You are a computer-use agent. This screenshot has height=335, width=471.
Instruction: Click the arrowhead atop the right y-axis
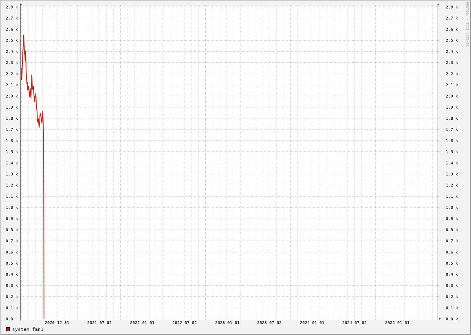[x=438, y=4]
